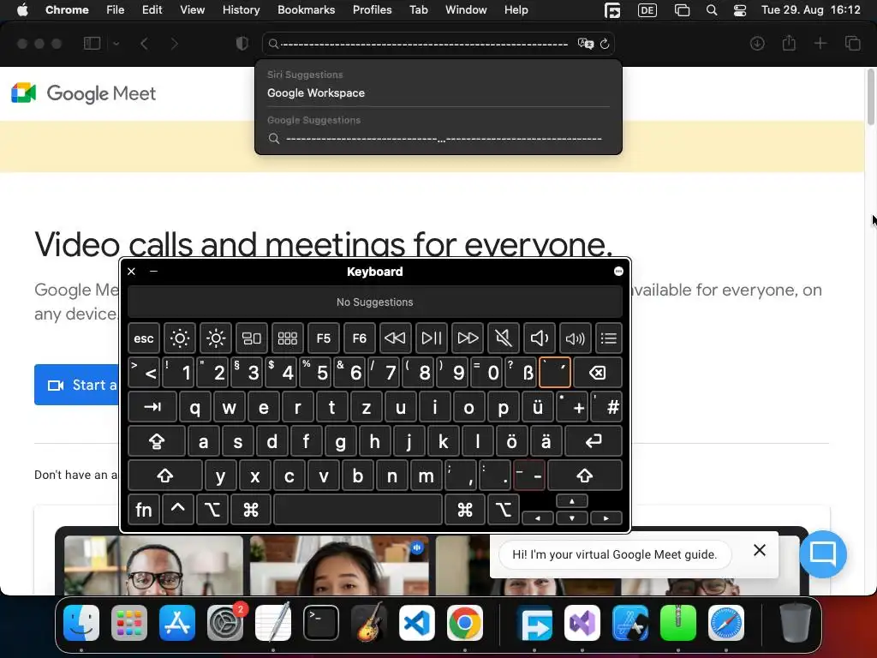This screenshot has height=658, width=877.
Task: Show downloads in browser toolbar
Action: click(x=757, y=44)
